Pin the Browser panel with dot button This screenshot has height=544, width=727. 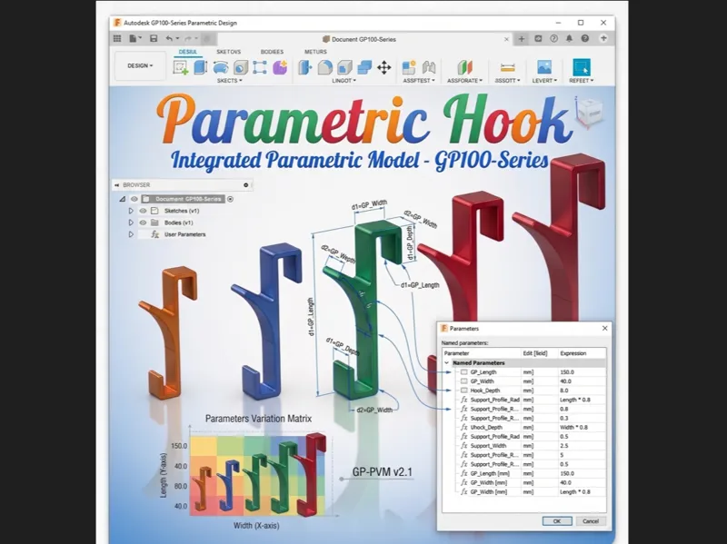(246, 185)
